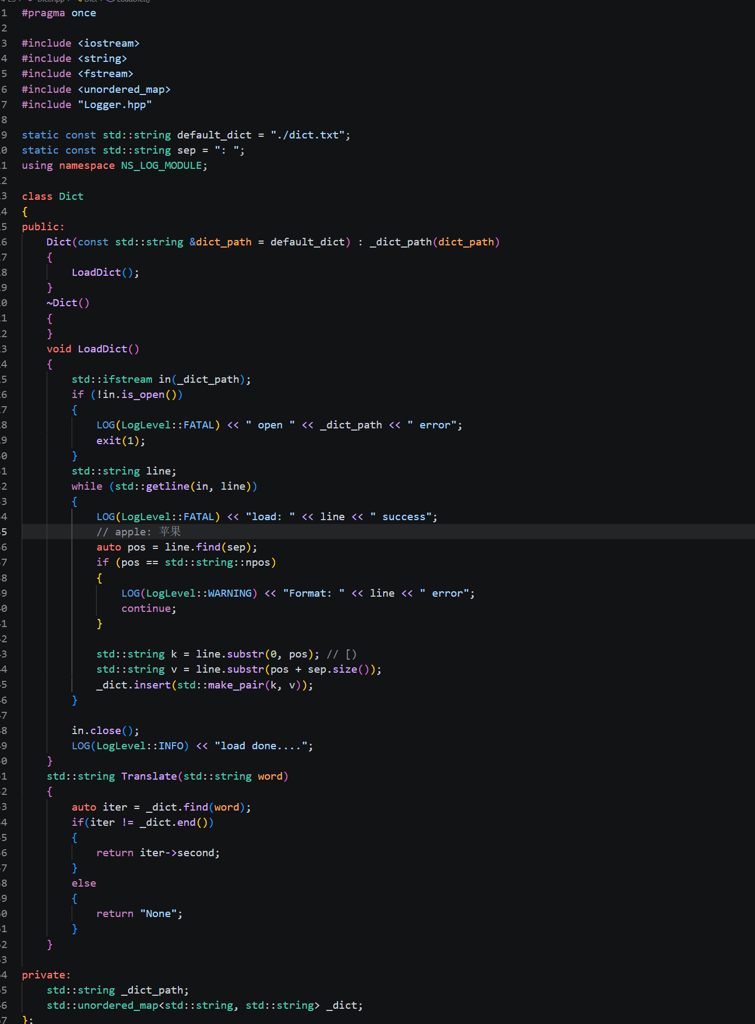Click 'std::make_pair(k, v)' expression

pos(239,685)
